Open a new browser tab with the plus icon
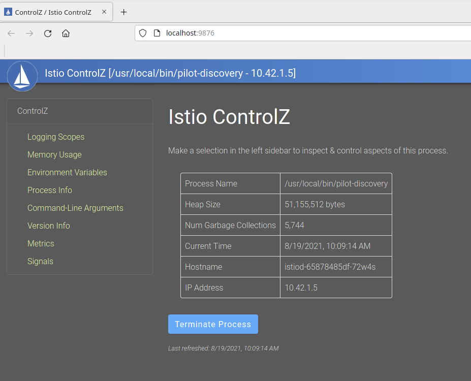Image resolution: width=471 pixels, height=381 pixels. 123,12
